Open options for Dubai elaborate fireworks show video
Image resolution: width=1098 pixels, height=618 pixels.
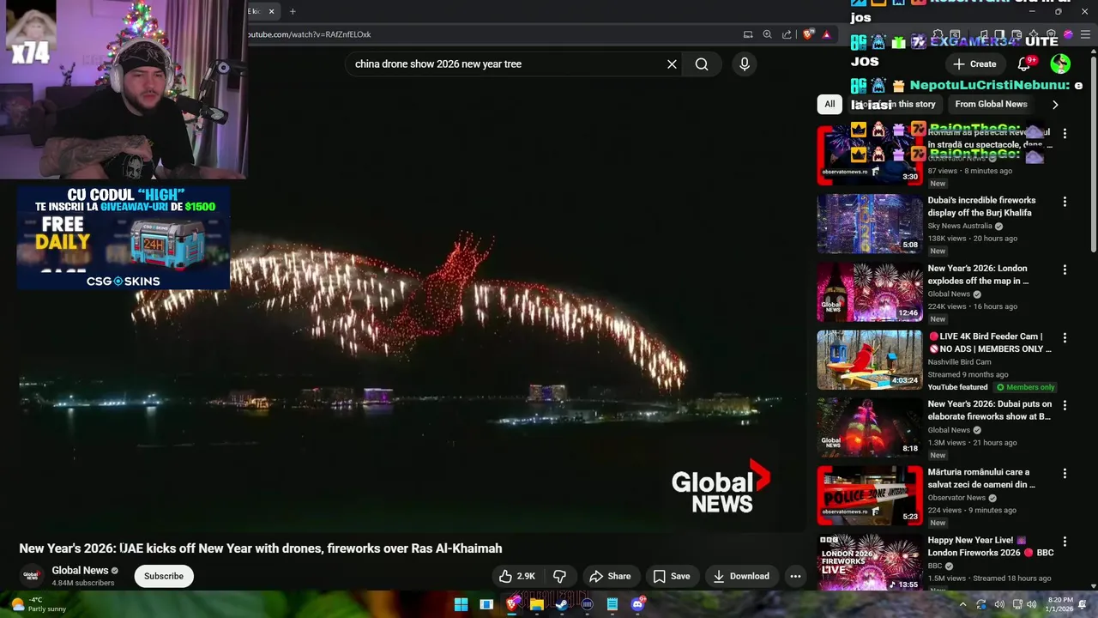[1065, 405]
